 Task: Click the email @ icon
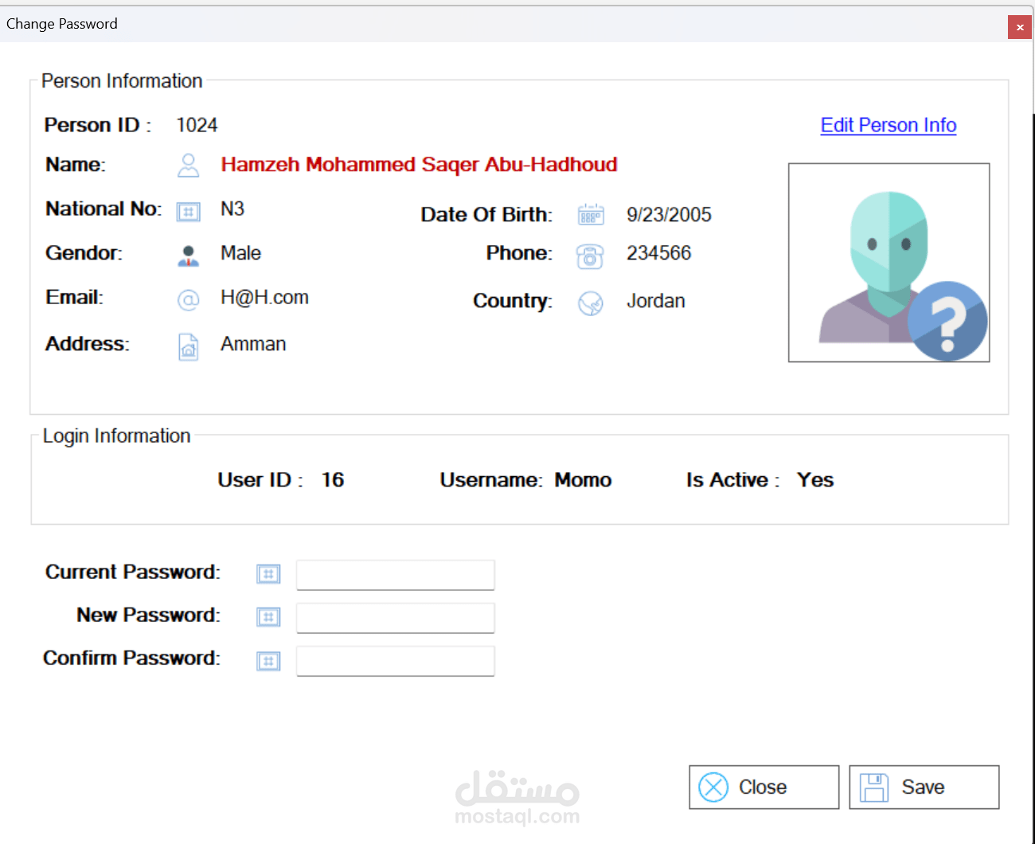pyautogui.click(x=189, y=300)
